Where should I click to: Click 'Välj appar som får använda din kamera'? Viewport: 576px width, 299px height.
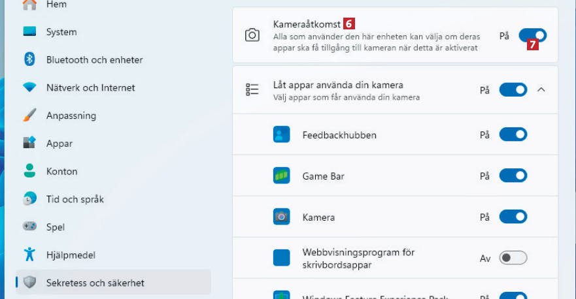[x=347, y=97]
